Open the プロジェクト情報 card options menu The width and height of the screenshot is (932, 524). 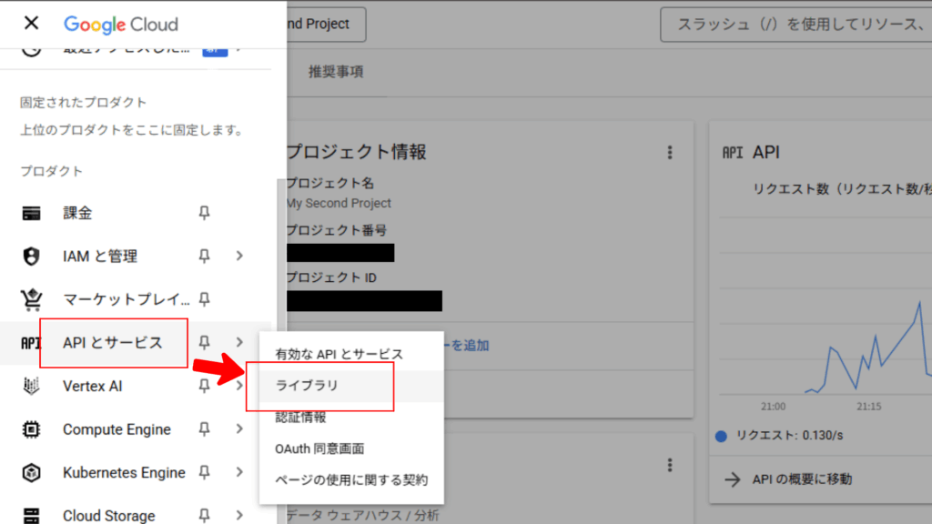click(670, 153)
